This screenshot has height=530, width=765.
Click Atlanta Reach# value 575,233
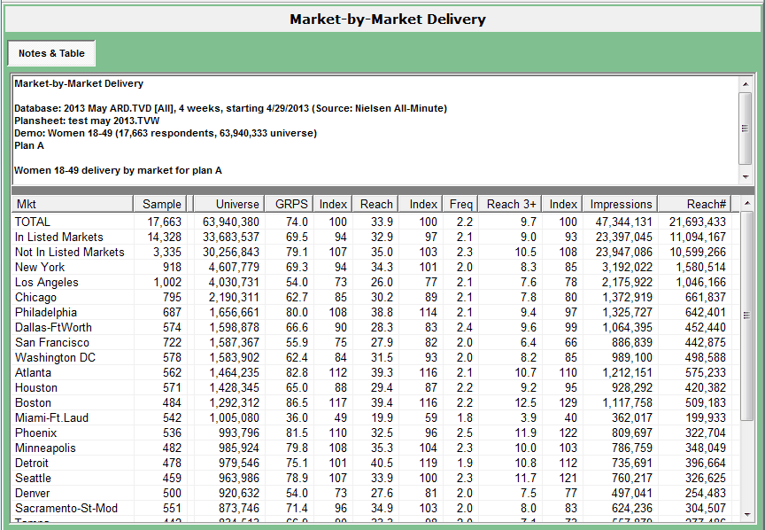(705, 373)
